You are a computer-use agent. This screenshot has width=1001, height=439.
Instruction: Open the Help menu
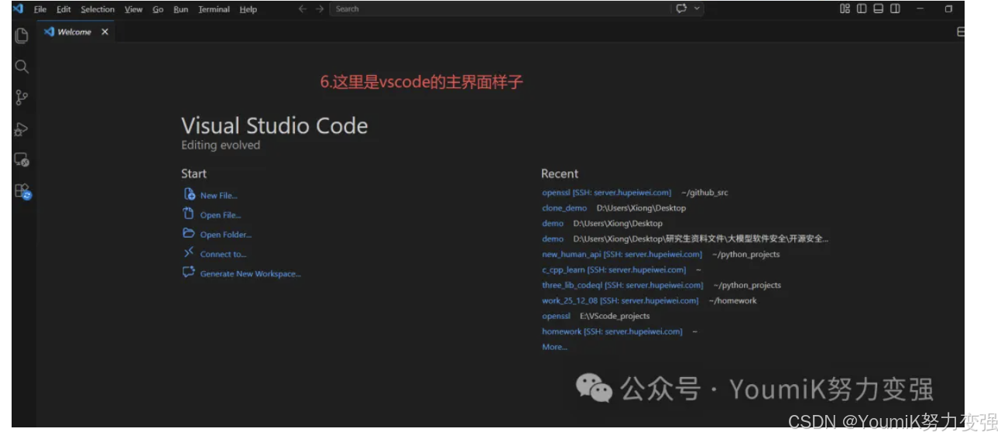pyautogui.click(x=249, y=9)
